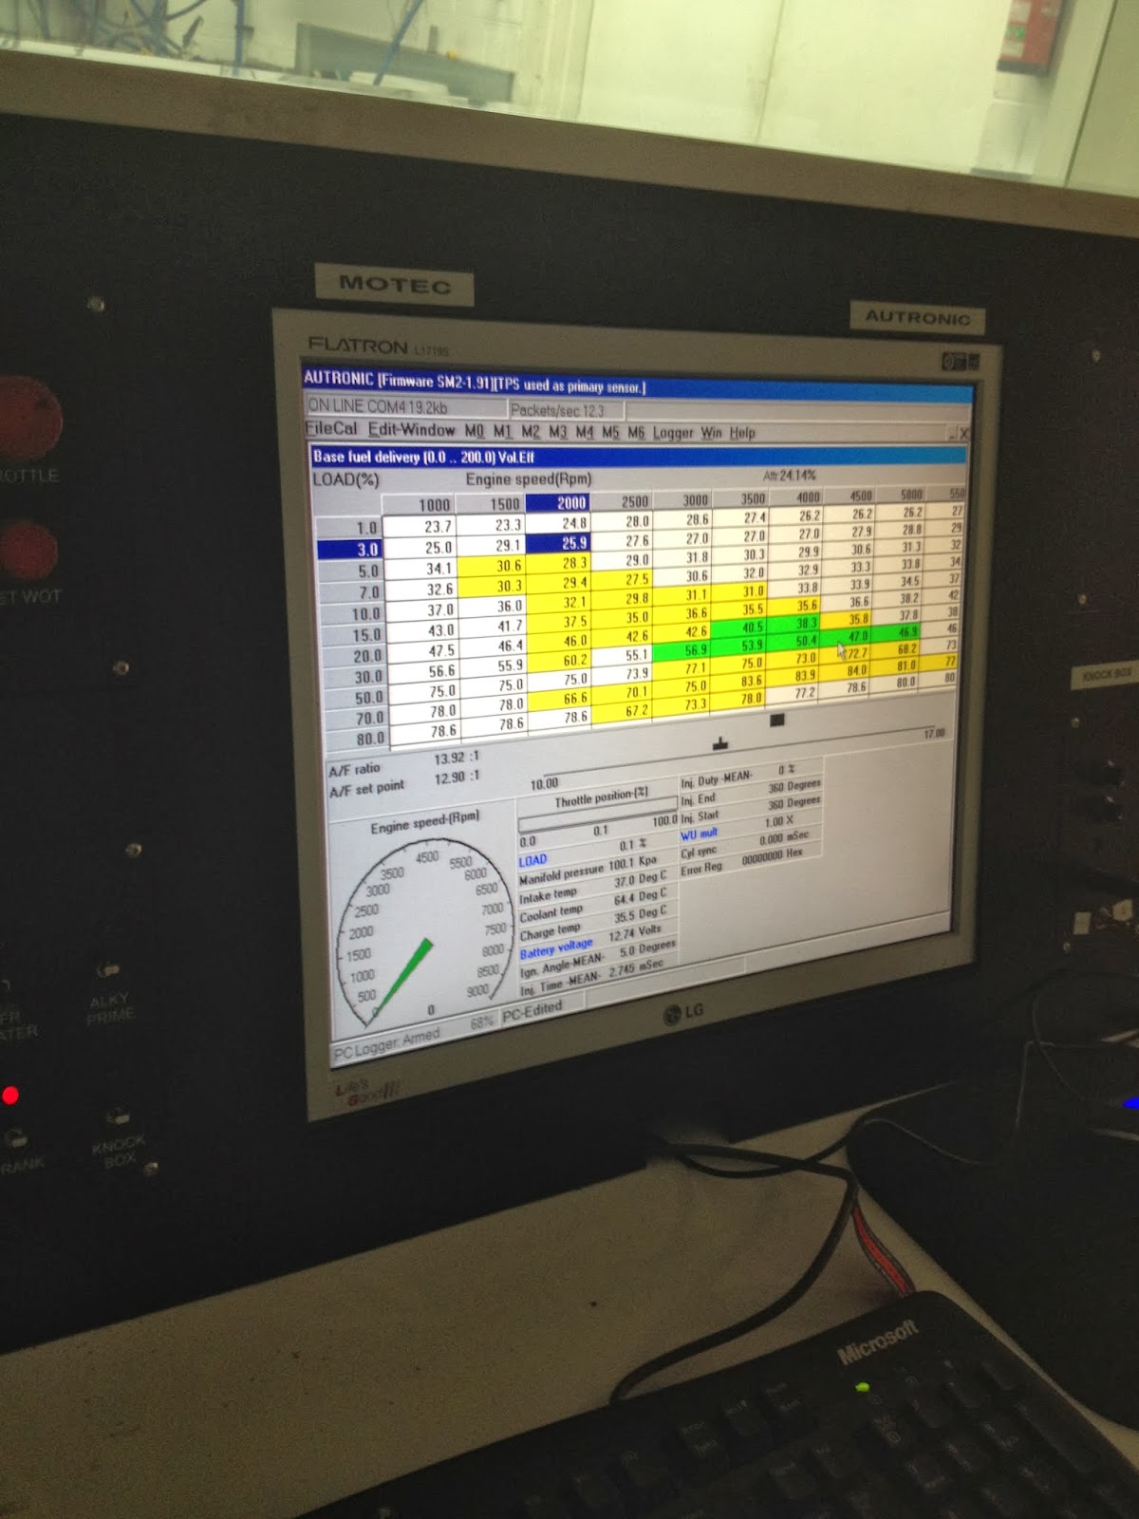Image resolution: width=1139 pixels, height=1519 pixels.
Task: Open the M5 menu
Action: [609, 433]
